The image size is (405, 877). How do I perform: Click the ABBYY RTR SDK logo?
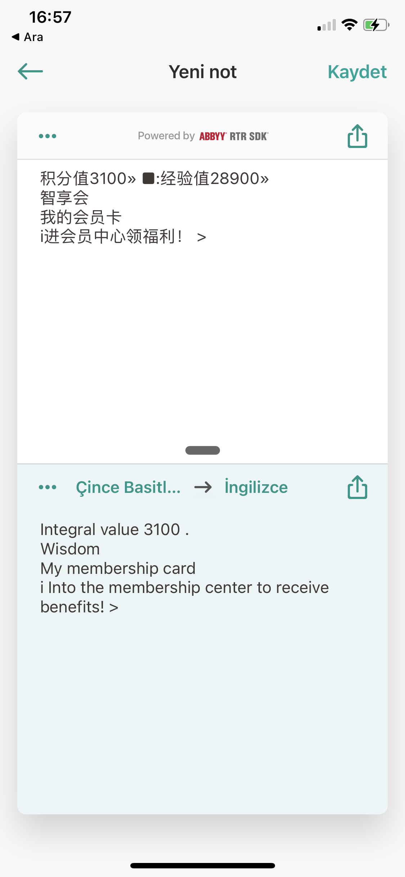(x=234, y=136)
